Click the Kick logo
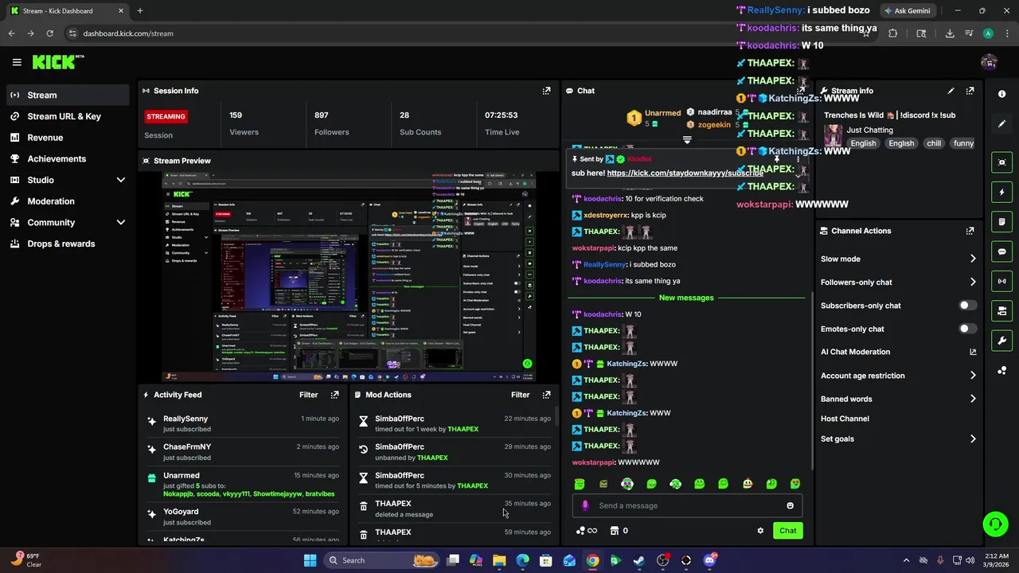The image size is (1019, 573). [58, 61]
